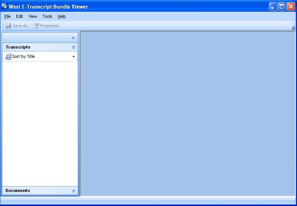This screenshot has width=297, height=206.
Task: Minimize the Bundle Viewer window
Action: pos(273,6)
